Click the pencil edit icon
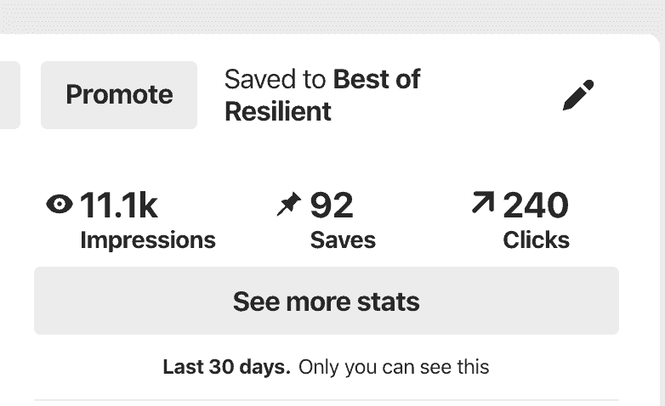665x406 pixels. pyautogui.click(x=579, y=95)
